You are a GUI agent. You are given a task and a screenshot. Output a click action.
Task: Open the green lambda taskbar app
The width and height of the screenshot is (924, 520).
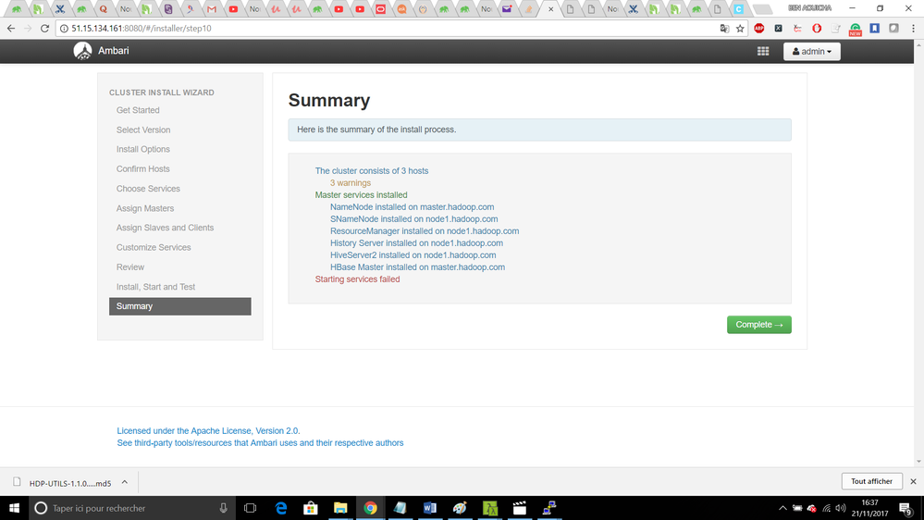489,508
